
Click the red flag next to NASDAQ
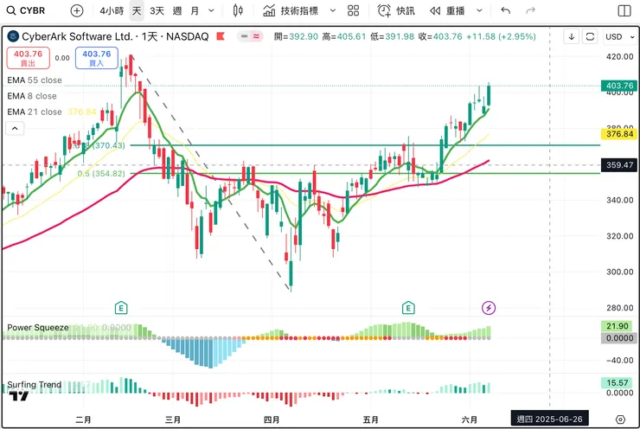coord(221,36)
